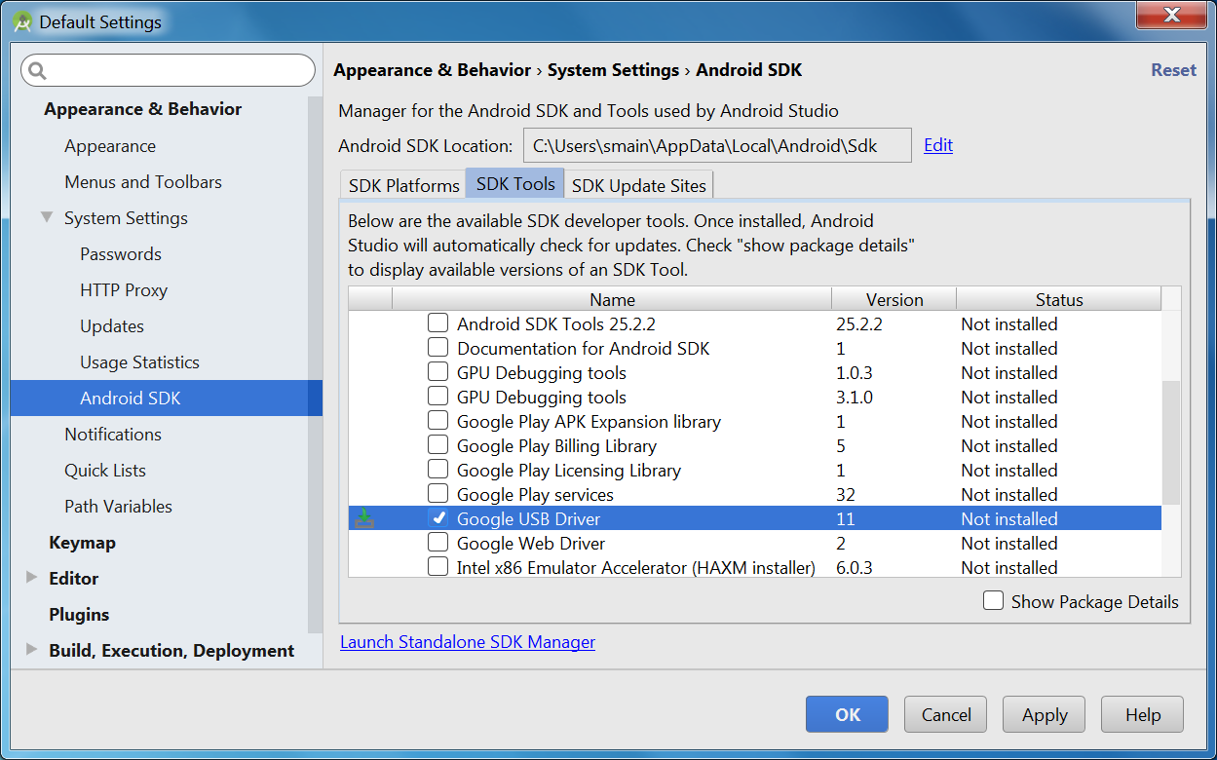The width and height of the screenshot is (1217, 760).
Task: Confirm settings with the OK button
Action: coord(846,714)
